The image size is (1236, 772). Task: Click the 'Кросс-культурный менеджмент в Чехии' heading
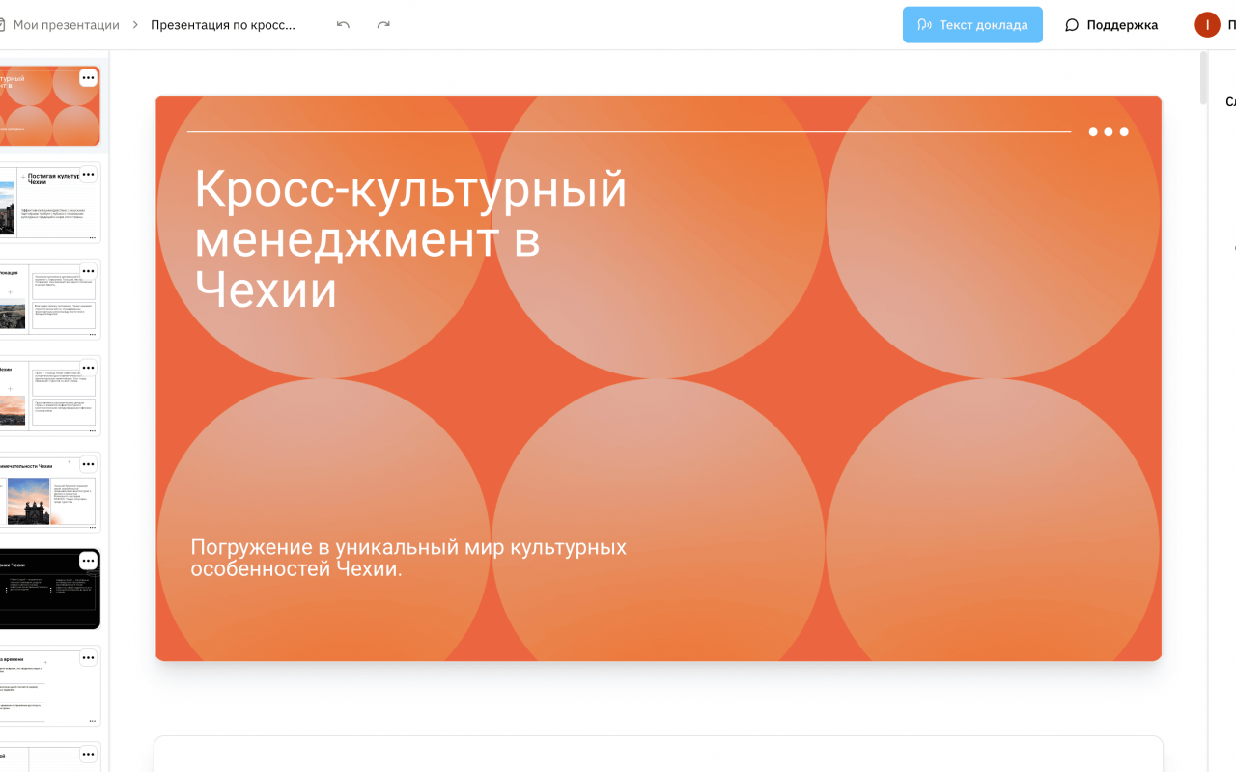411,239
